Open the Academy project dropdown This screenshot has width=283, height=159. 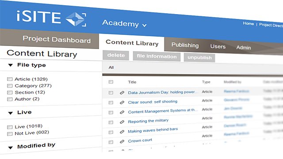coord(124,23)
